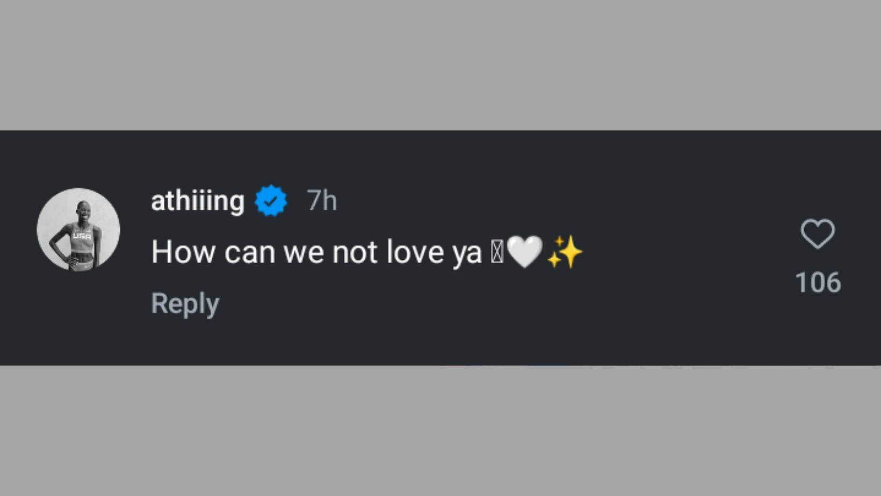881x496 pixels.
Task: Click the white heart emoji in comment
Action: pos(524,252)
